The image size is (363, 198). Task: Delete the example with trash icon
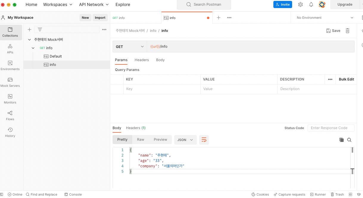click(x=347, y=31)
